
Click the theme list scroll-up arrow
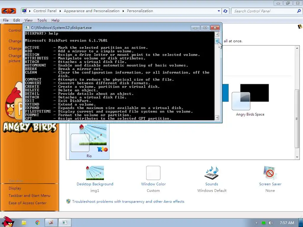click(297, 48)
